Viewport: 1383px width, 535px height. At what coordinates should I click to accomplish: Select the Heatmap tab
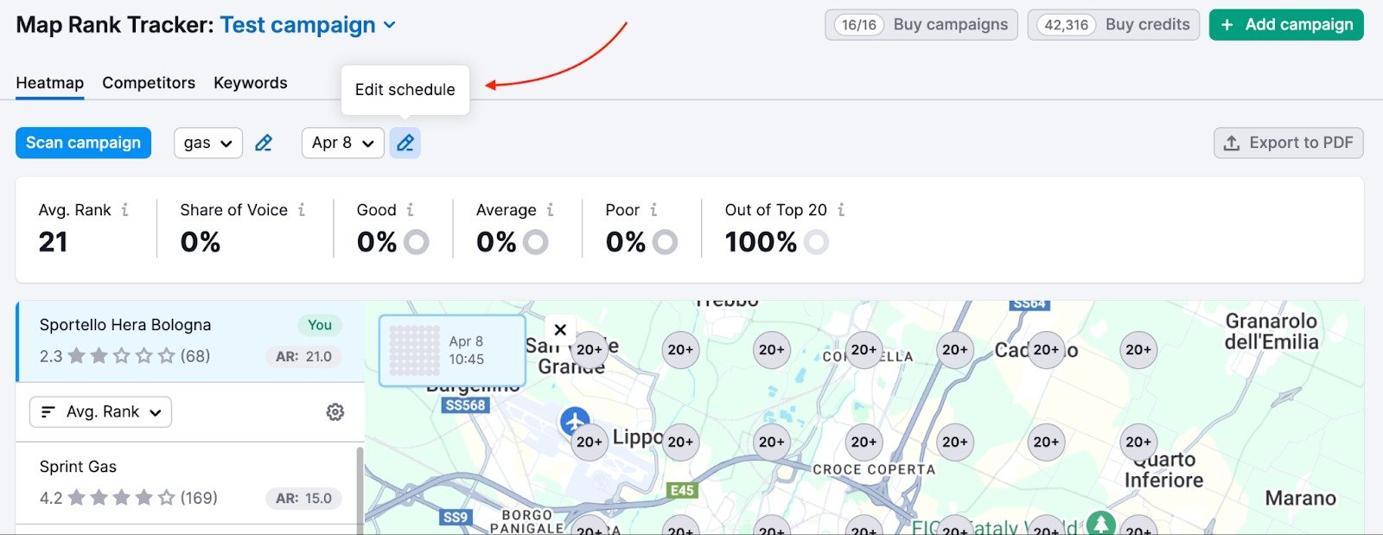pyautogui.click(x=49, y=82)
